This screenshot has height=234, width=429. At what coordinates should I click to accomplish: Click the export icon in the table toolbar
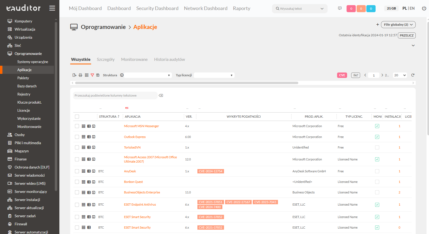point(74,75)
